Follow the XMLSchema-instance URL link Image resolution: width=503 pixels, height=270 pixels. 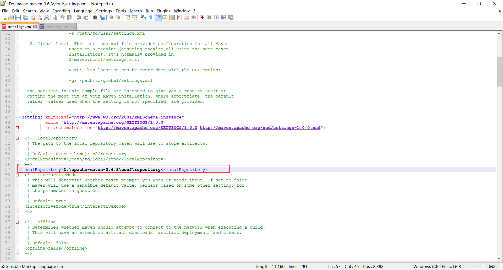(x=128, y=117)
